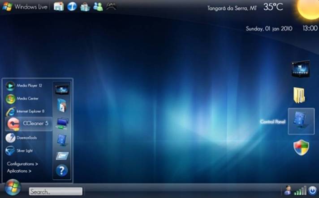319x198 pixels.
Task: Open the Windows security shield icon
Action: [301, 147]
